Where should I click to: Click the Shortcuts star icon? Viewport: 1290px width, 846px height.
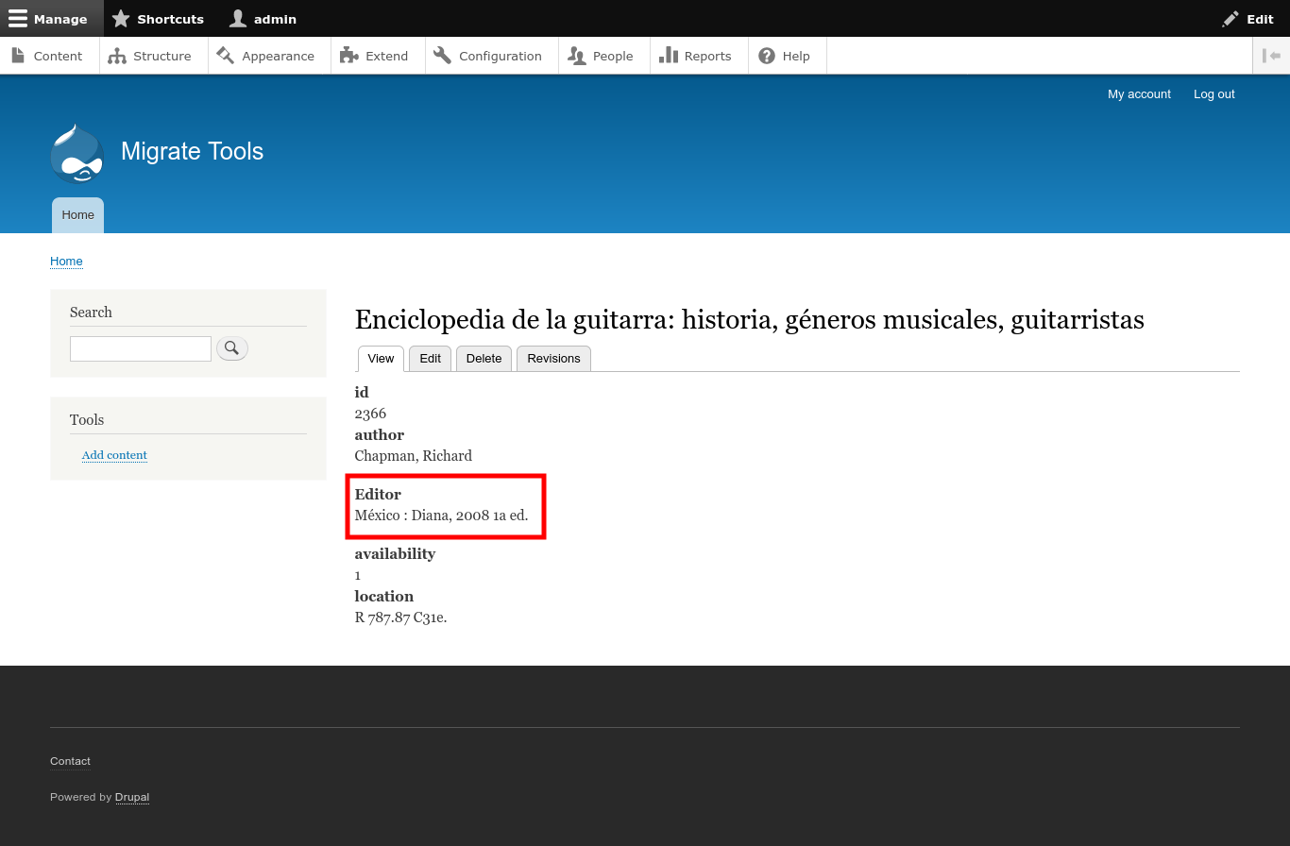pos(122,18)
